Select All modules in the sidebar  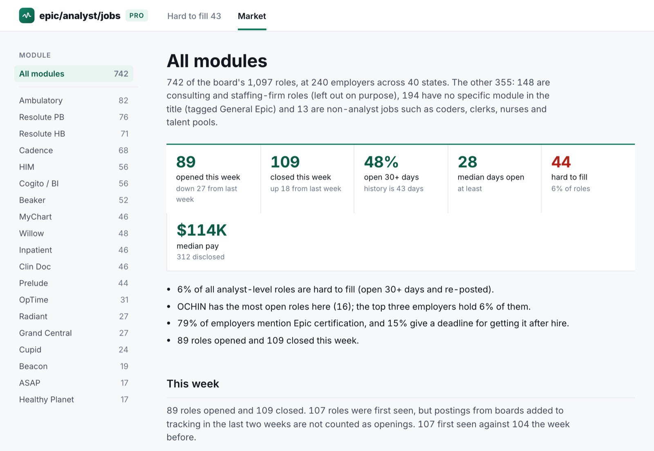(x=74, y=74)
